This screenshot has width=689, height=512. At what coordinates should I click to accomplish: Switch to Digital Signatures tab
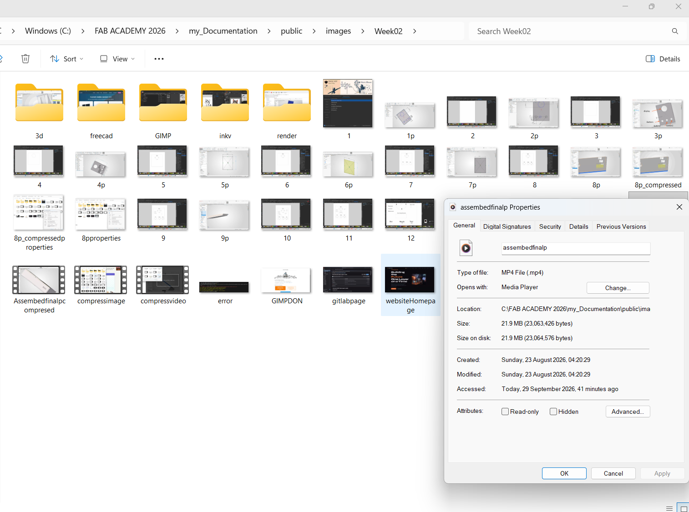coord(507,226)
